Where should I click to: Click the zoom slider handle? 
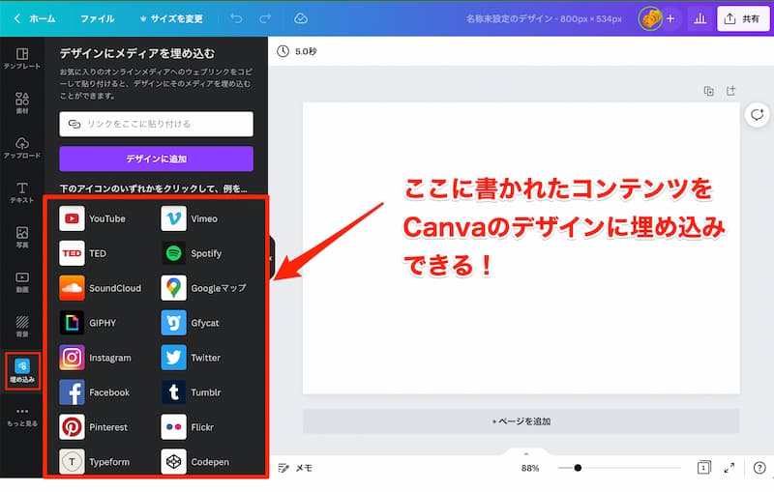[x=578, y=468]
